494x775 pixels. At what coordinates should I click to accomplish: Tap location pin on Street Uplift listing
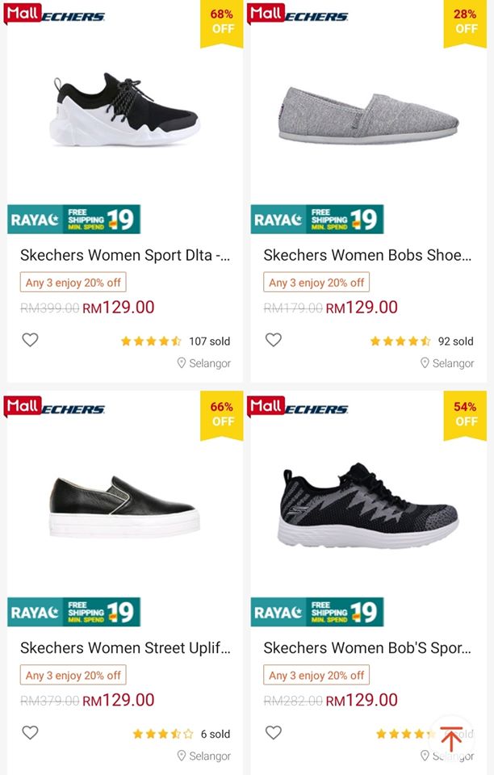182,756
